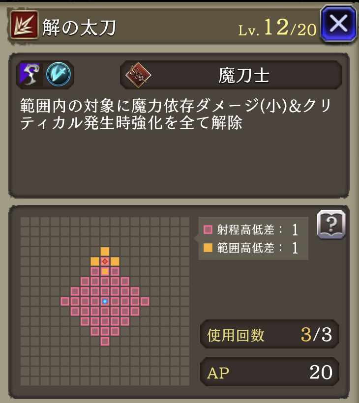Click the red skill type icon
359x403 pixels.
tap(24, 25)
